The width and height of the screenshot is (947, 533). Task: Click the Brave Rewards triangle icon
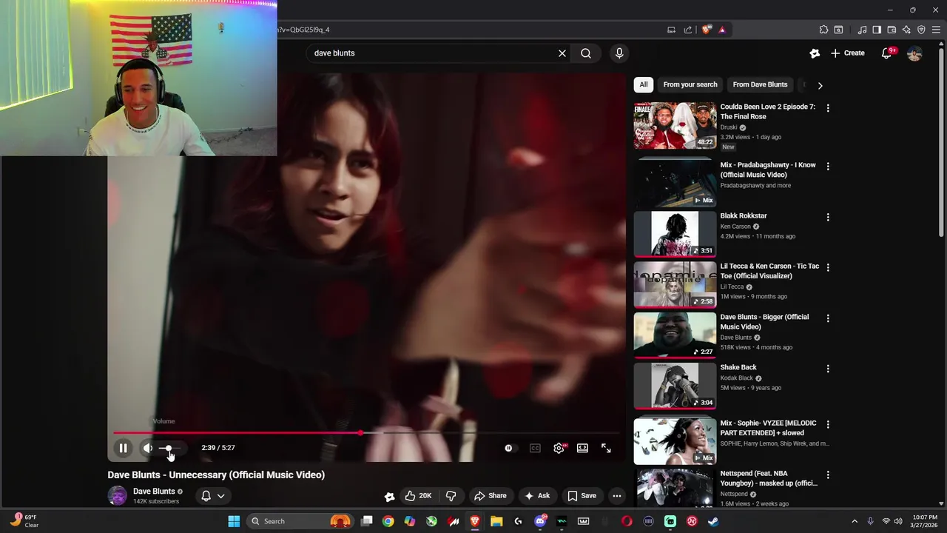click(722, 30)
